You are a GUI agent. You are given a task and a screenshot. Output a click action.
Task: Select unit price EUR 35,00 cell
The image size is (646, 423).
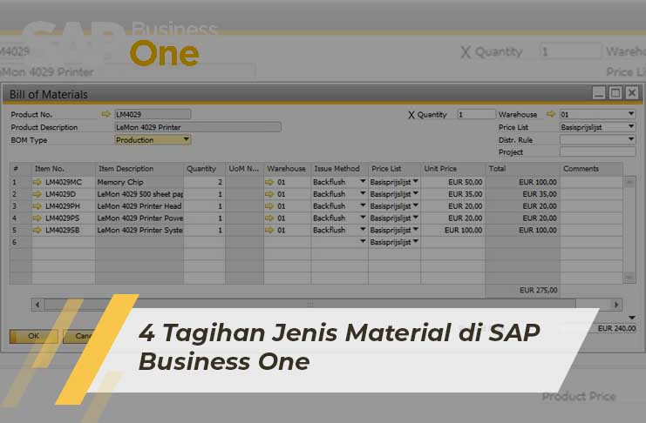453,194
